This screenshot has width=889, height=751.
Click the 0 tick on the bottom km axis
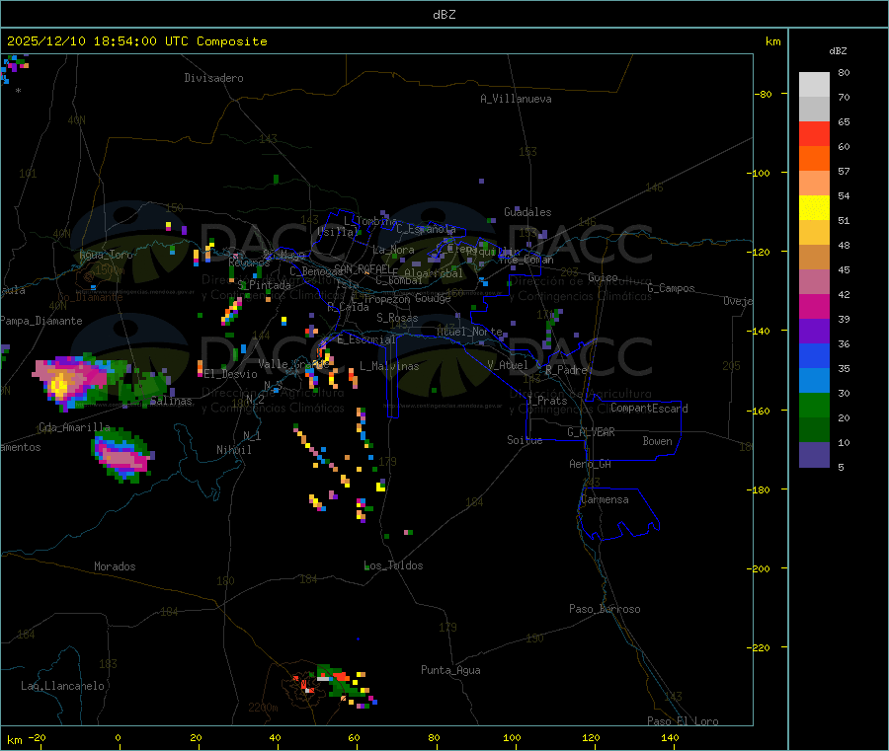pyautogui.click(x=118, y=738)
